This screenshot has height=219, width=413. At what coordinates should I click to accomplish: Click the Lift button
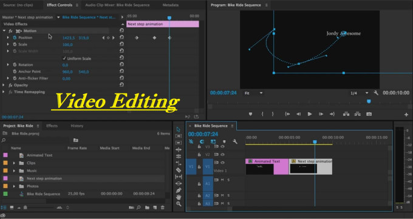[x=346, y=114]
